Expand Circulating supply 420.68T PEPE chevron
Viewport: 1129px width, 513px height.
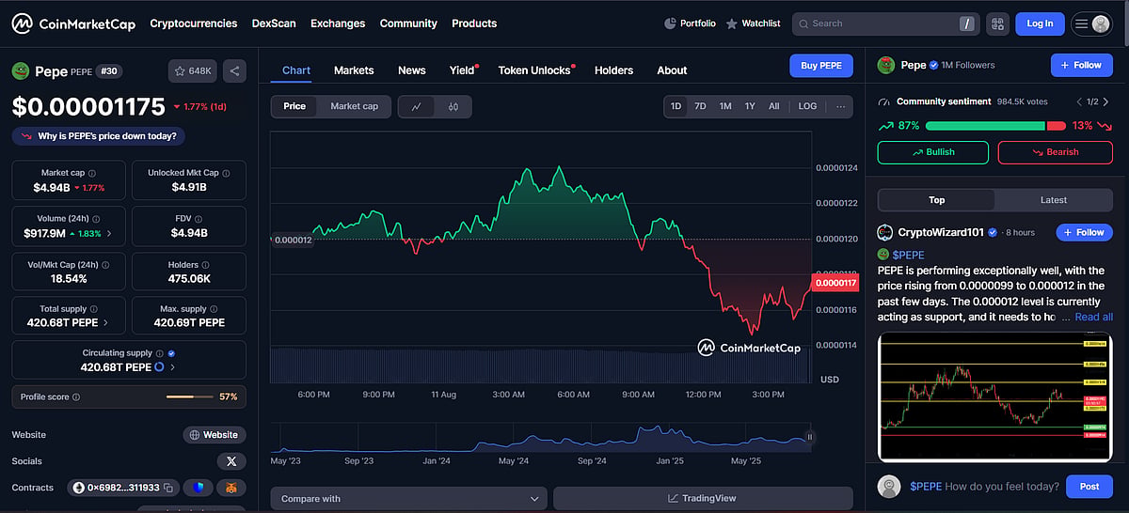pyautogui.click(x=172, y=367)
